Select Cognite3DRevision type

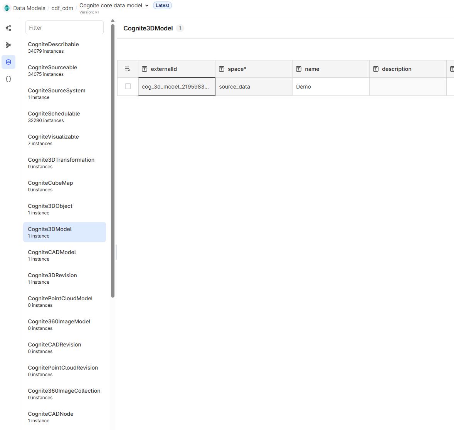click(x=64, y=278)
